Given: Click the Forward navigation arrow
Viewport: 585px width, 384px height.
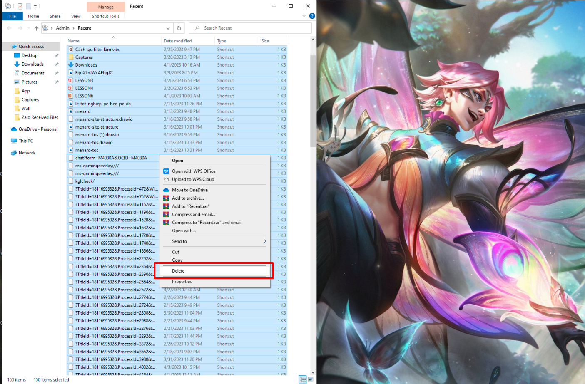Looking at the screenshot, I should [20, 28].
